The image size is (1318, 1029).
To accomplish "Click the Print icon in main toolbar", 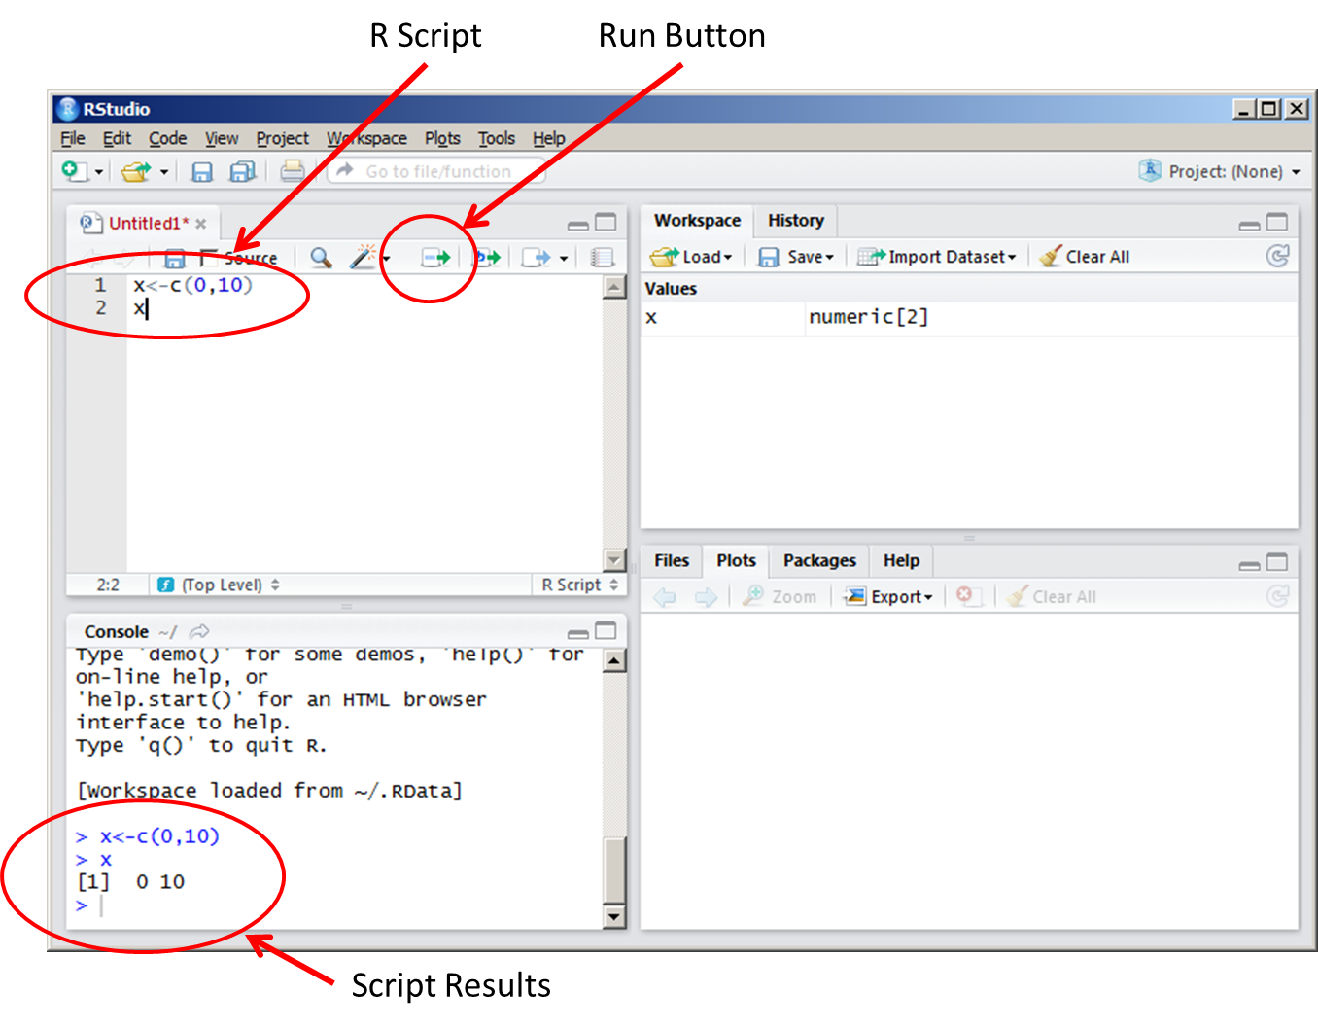I will coord(292,172).
